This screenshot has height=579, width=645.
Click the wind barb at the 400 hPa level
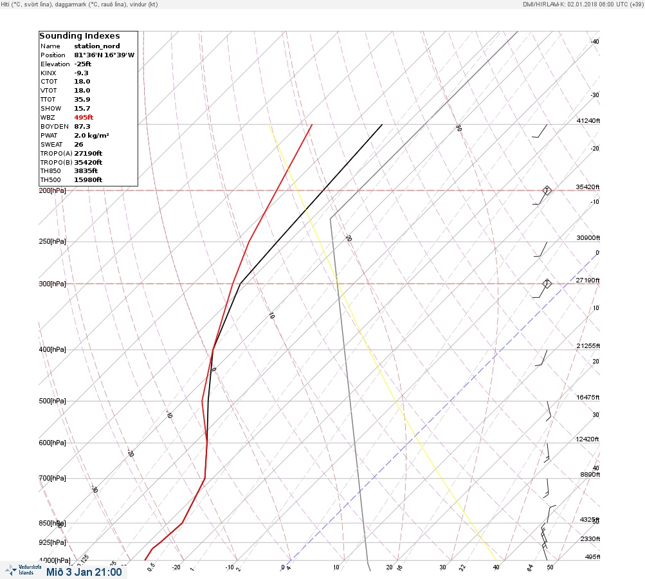[x=541, y=358]
